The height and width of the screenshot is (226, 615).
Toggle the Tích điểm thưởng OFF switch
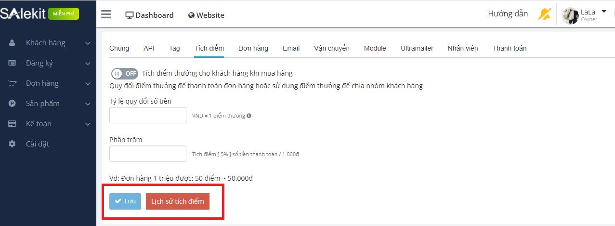pyautogui.click(x=124, y=74)
